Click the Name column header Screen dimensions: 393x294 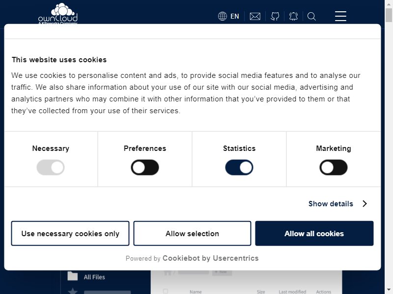[x=196, y=292]
